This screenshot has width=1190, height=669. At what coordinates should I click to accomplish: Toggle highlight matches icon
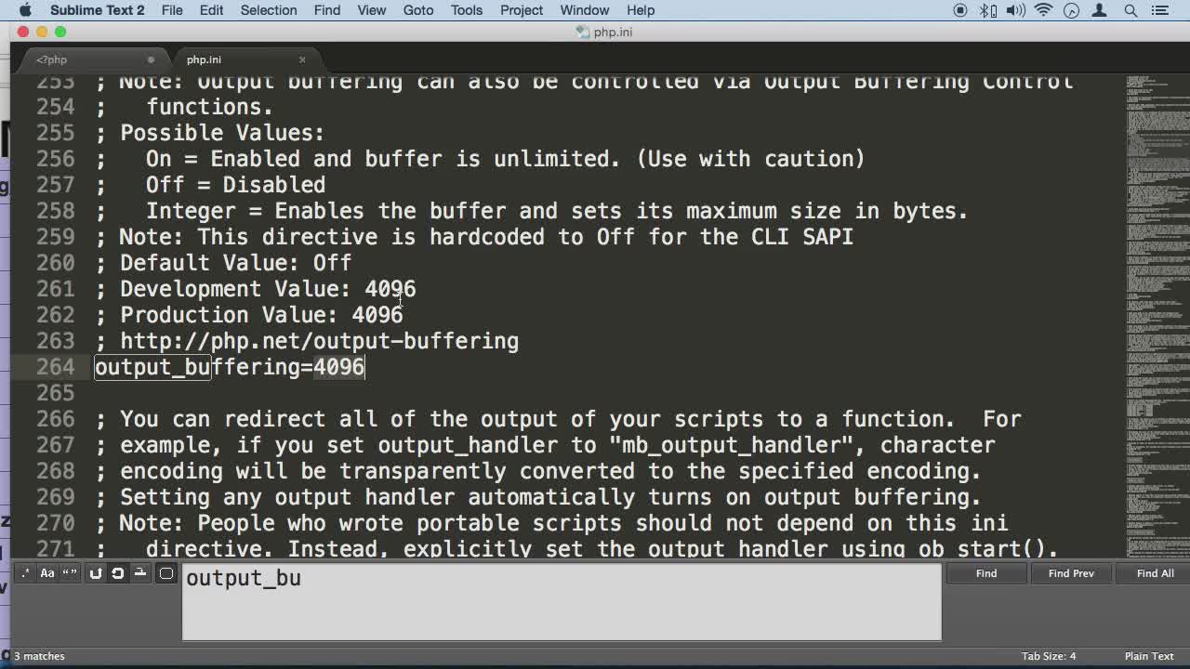(x=166, y=573)
